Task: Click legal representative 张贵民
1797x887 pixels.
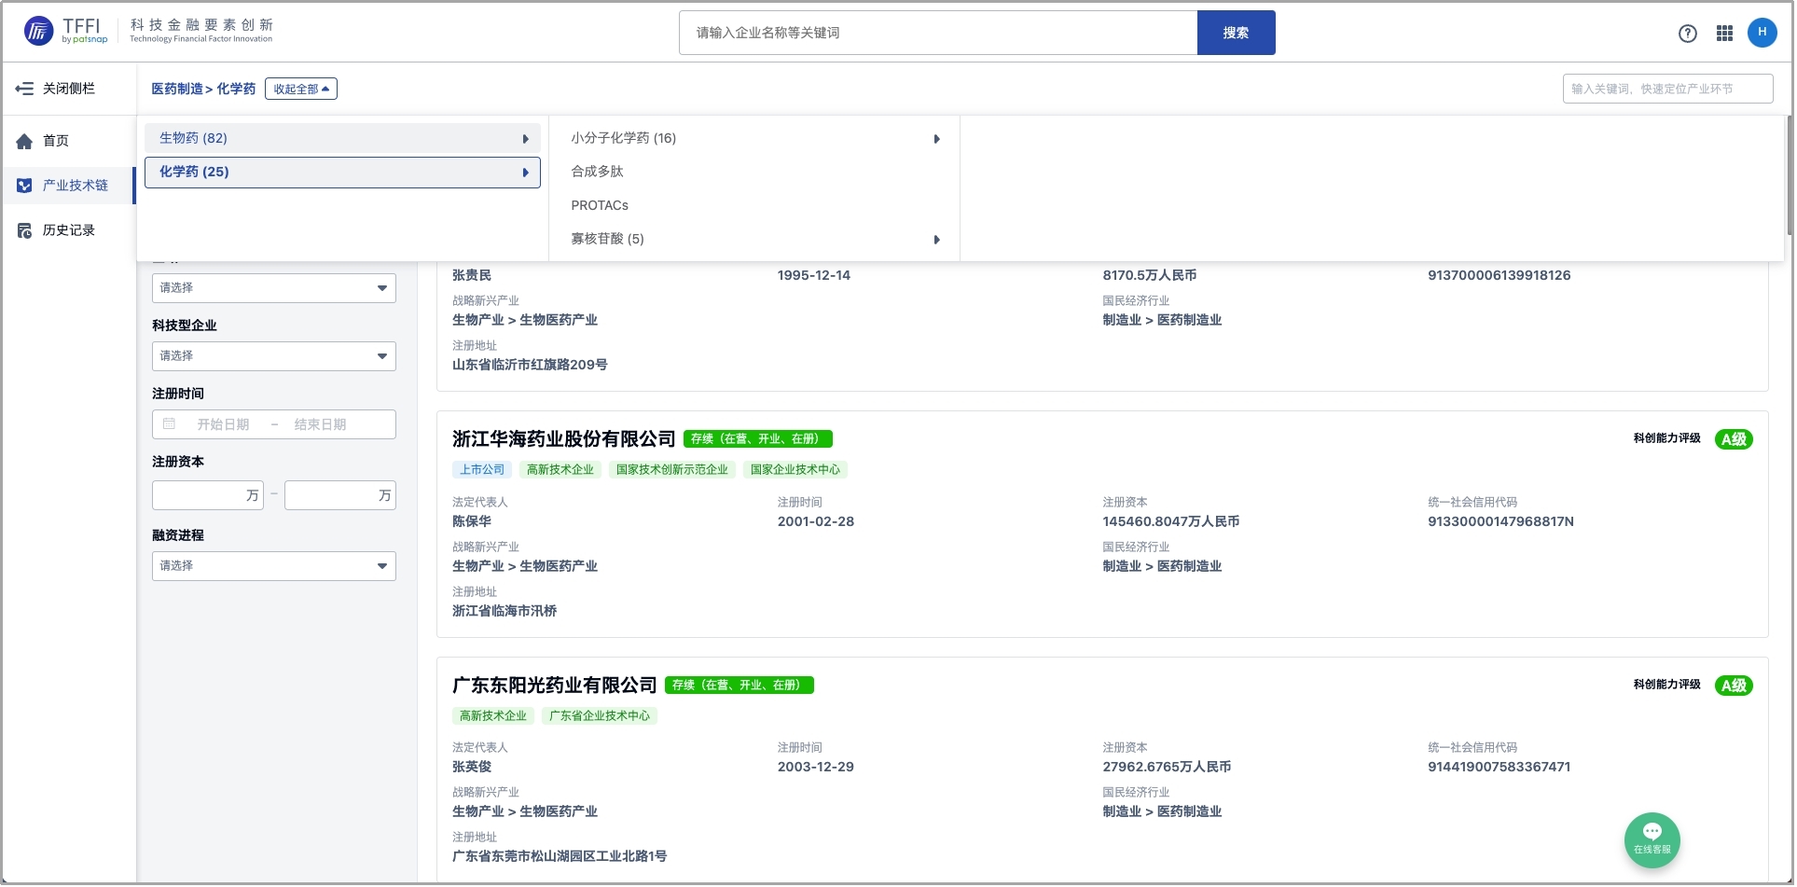Action: tap(472, 275)
